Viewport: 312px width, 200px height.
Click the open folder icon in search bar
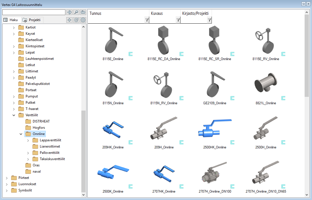click(83, 12)
